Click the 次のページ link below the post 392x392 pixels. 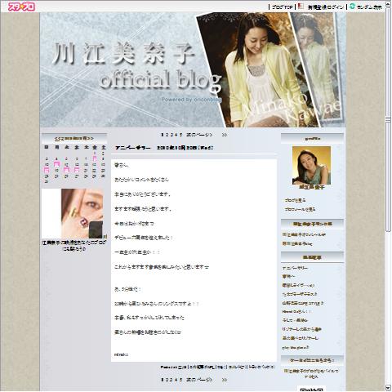click(199, 380)
